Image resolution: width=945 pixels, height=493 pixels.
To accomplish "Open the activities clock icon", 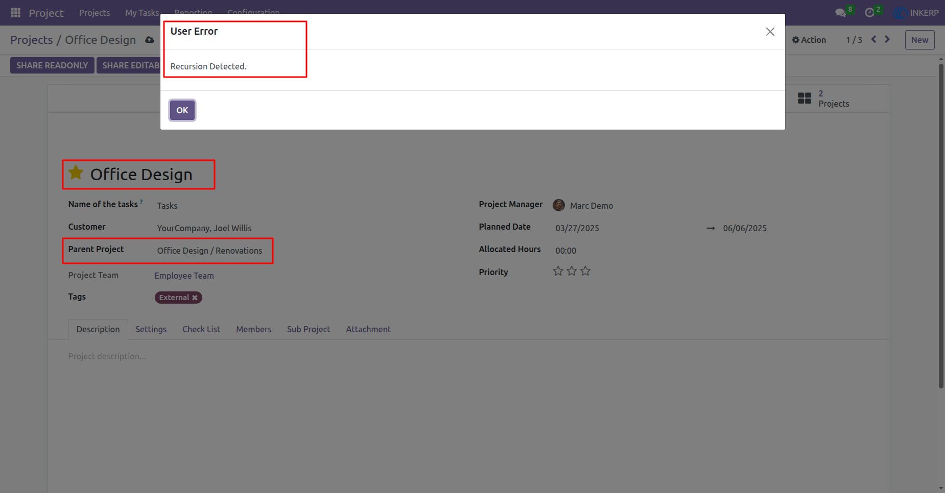I will (x=869, y=13).
